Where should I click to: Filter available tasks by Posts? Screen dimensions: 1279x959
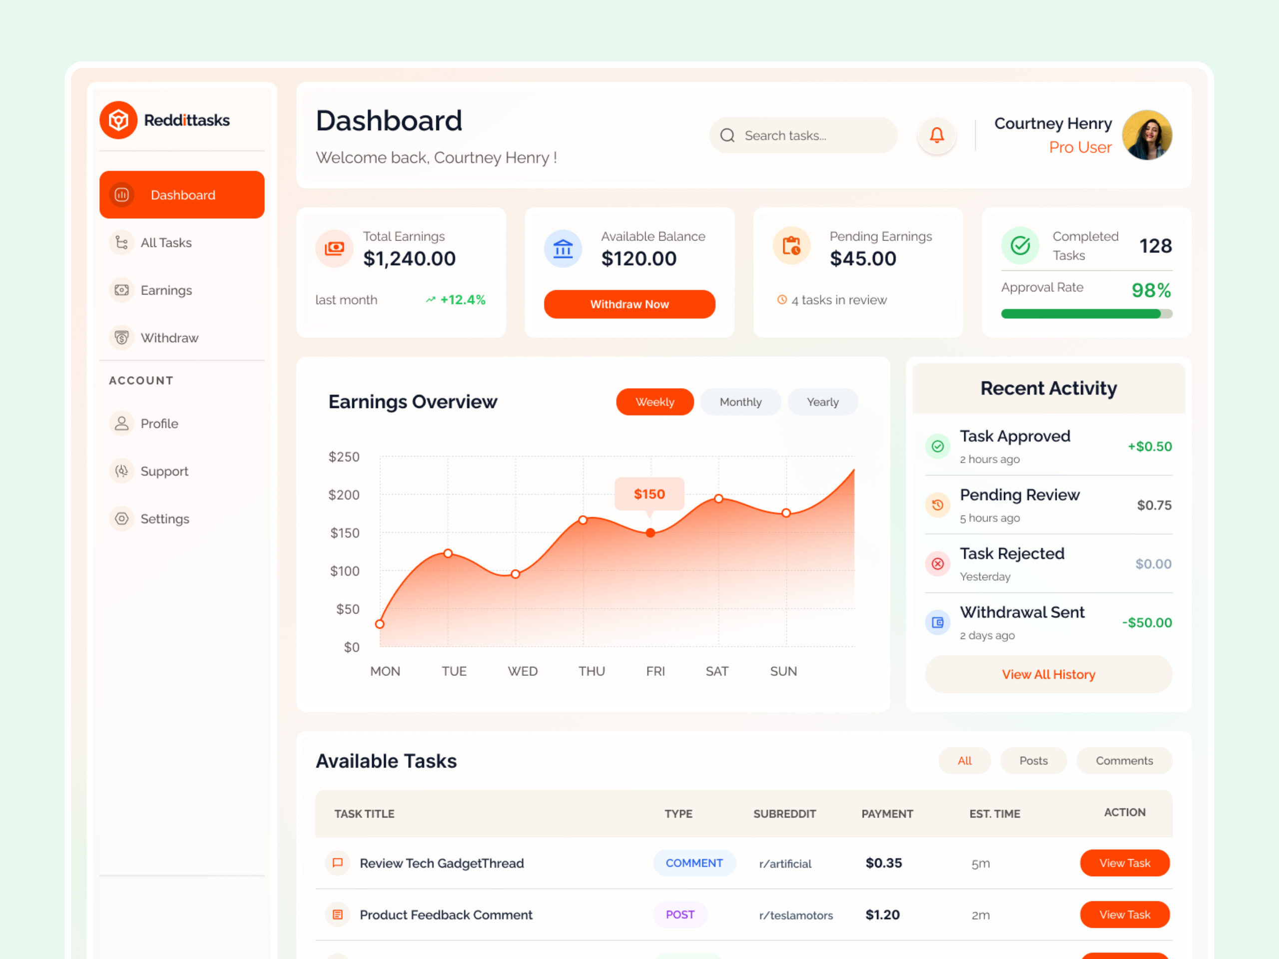[1033, 761]
